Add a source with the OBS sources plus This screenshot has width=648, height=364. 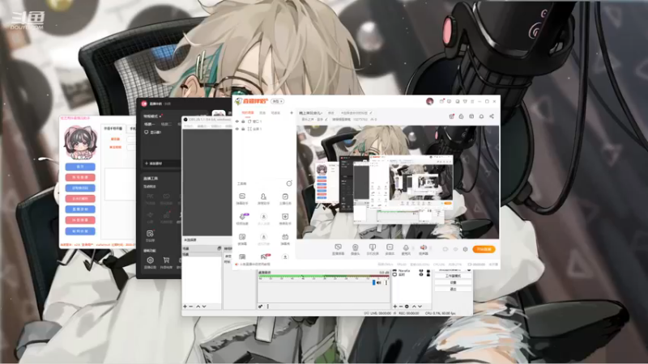[x=394, y=307]
